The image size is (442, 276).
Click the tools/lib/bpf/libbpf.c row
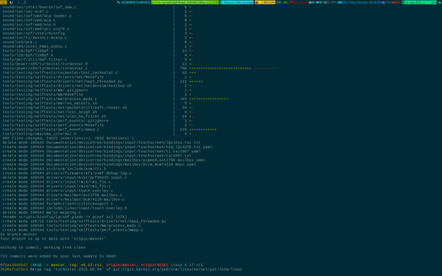click(97, 51)
